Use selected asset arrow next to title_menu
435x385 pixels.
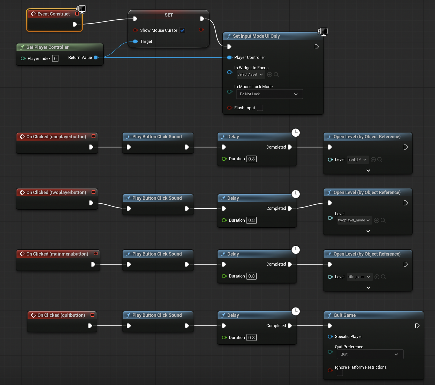pos(377,277)
